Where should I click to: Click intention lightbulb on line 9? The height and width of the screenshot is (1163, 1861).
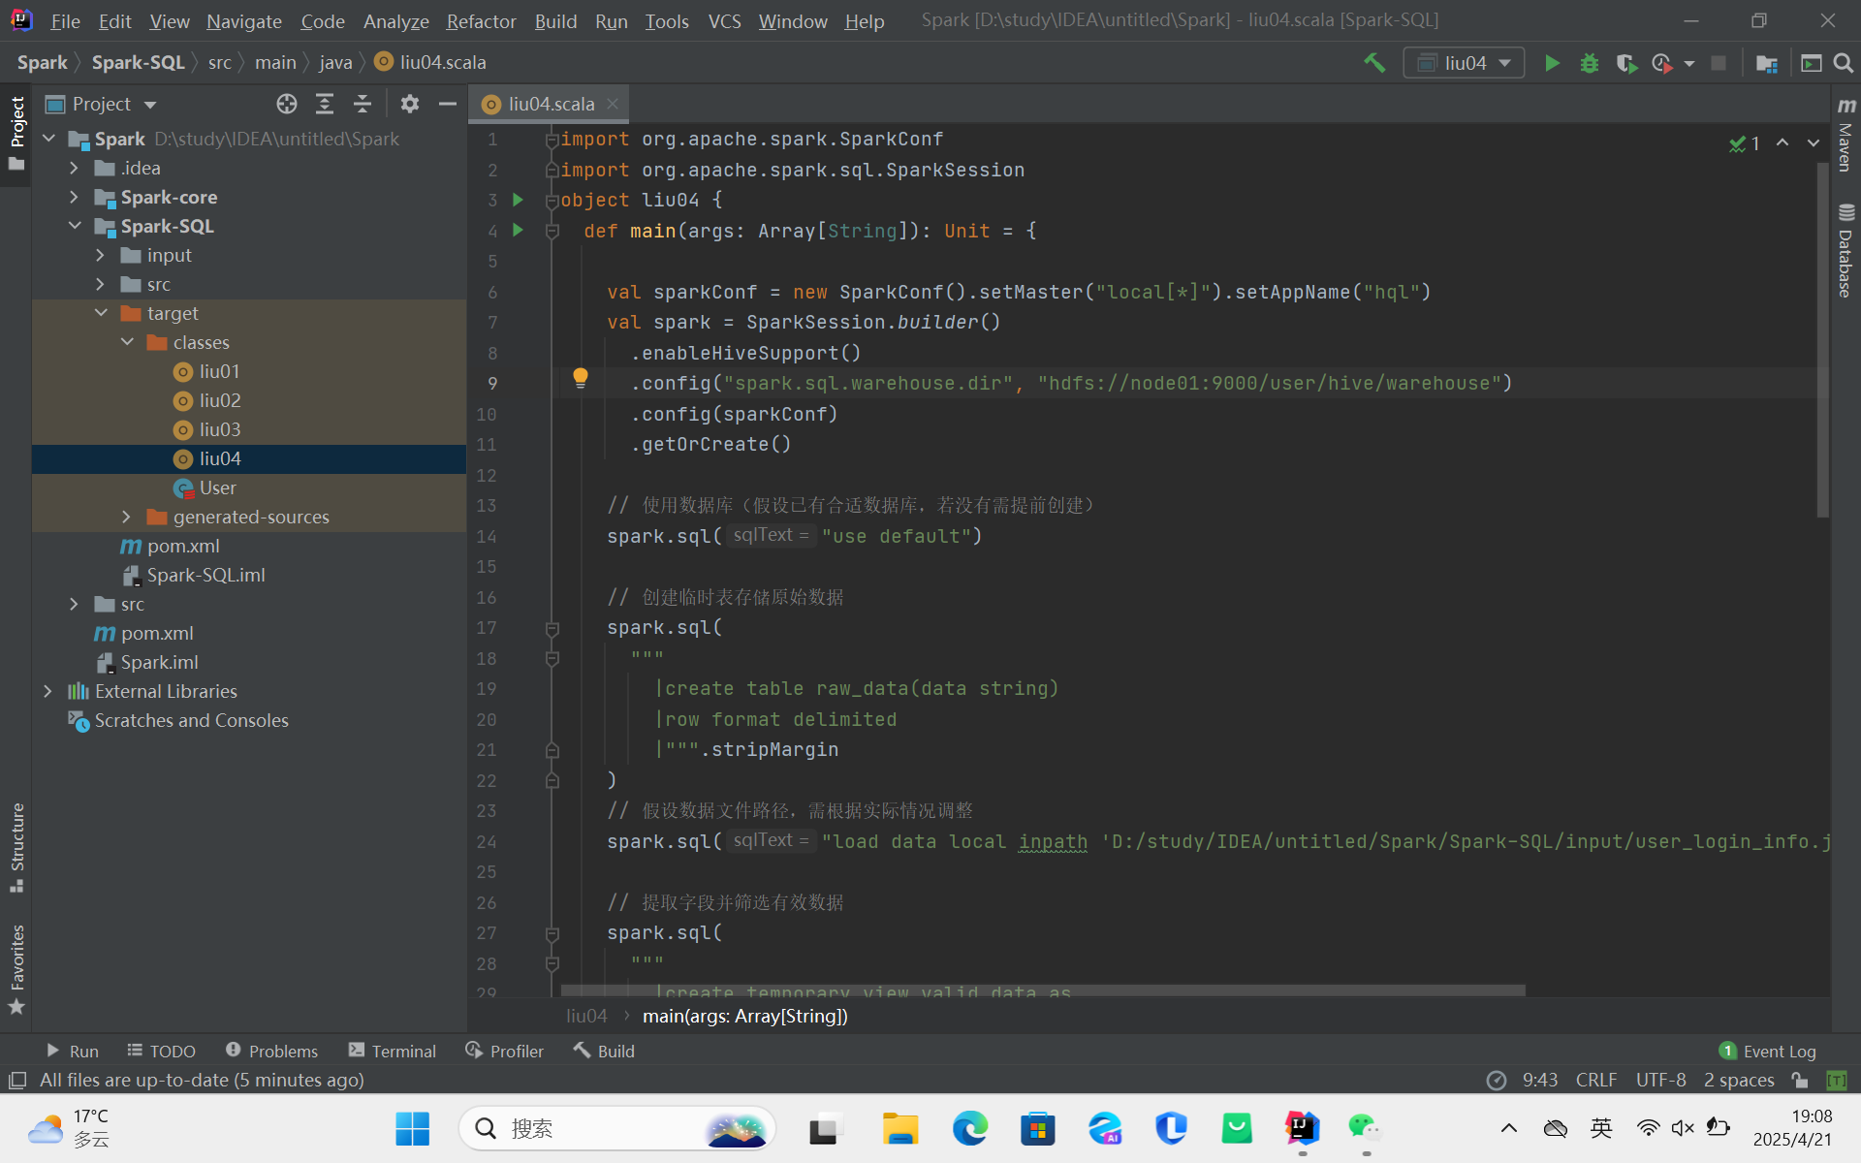[580, 378]
